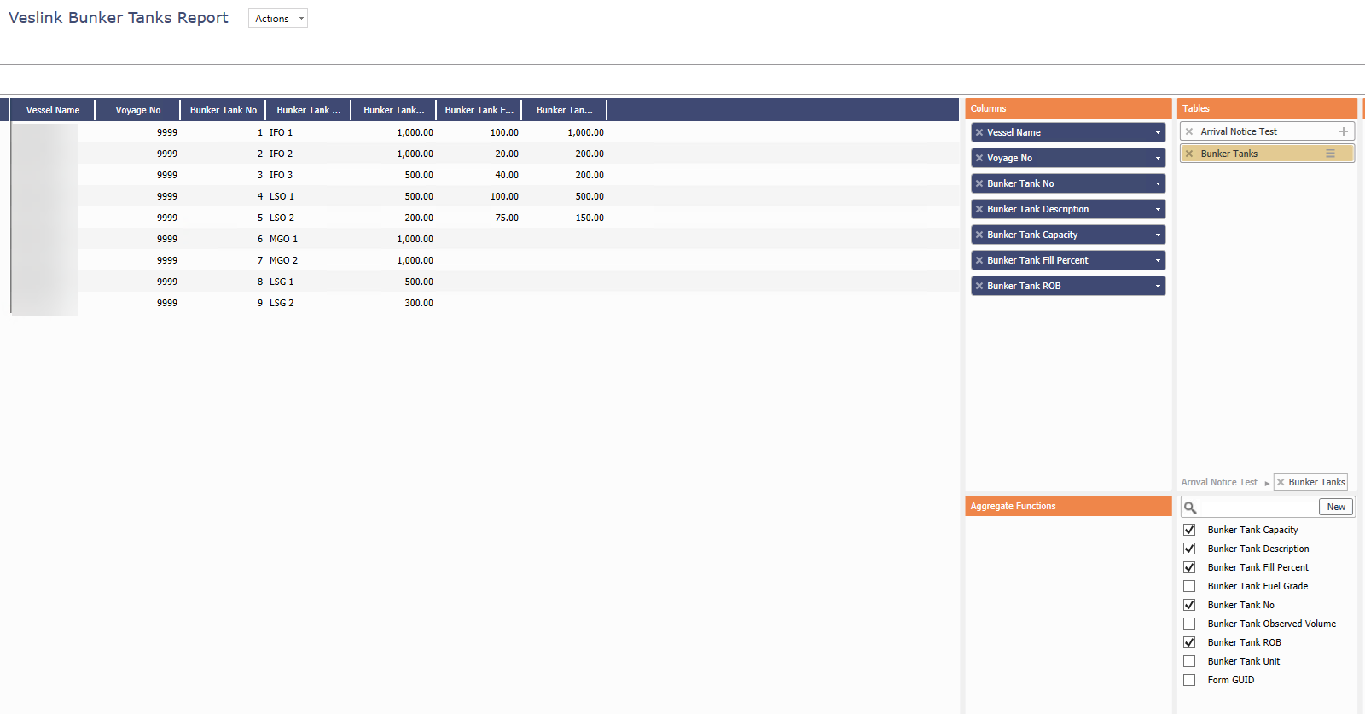Screen dimensions: 1365x714
Task: Enable the Bunker Tank Fuel Grade checkbox
Action: 1189,586
